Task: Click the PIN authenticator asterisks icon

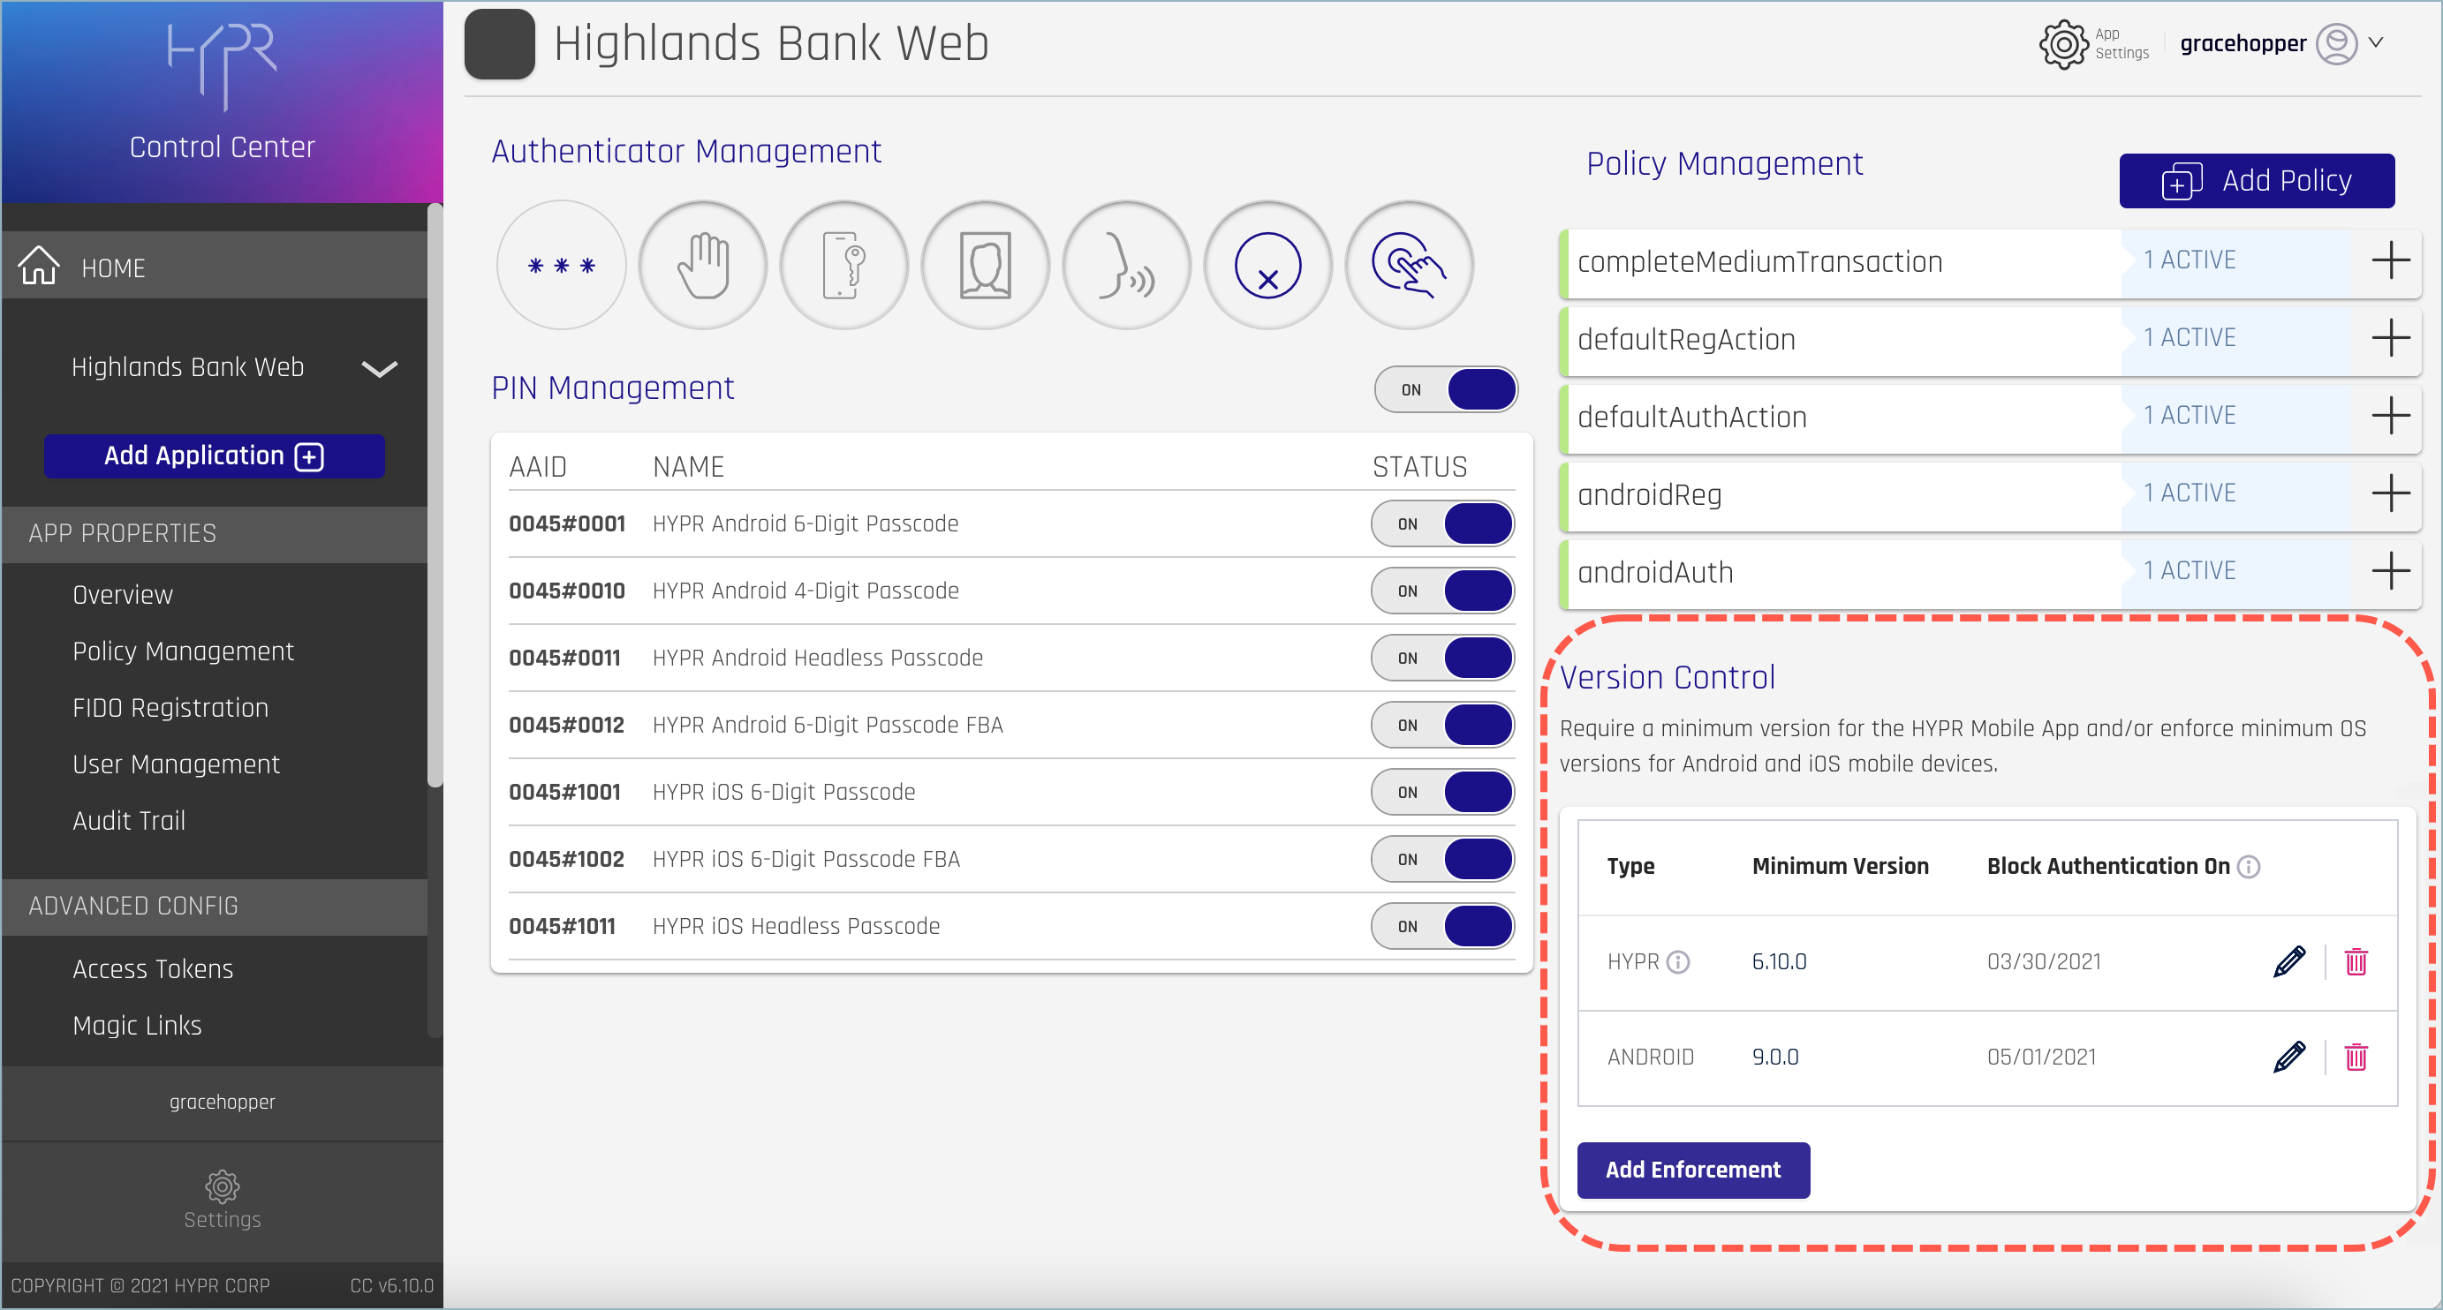Action: (x=561, y=266)
